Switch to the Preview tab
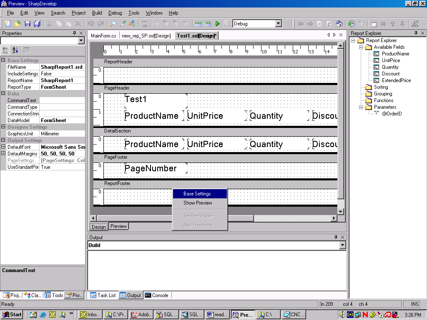The width and height of the screenshot is (427, 320). 118,226
